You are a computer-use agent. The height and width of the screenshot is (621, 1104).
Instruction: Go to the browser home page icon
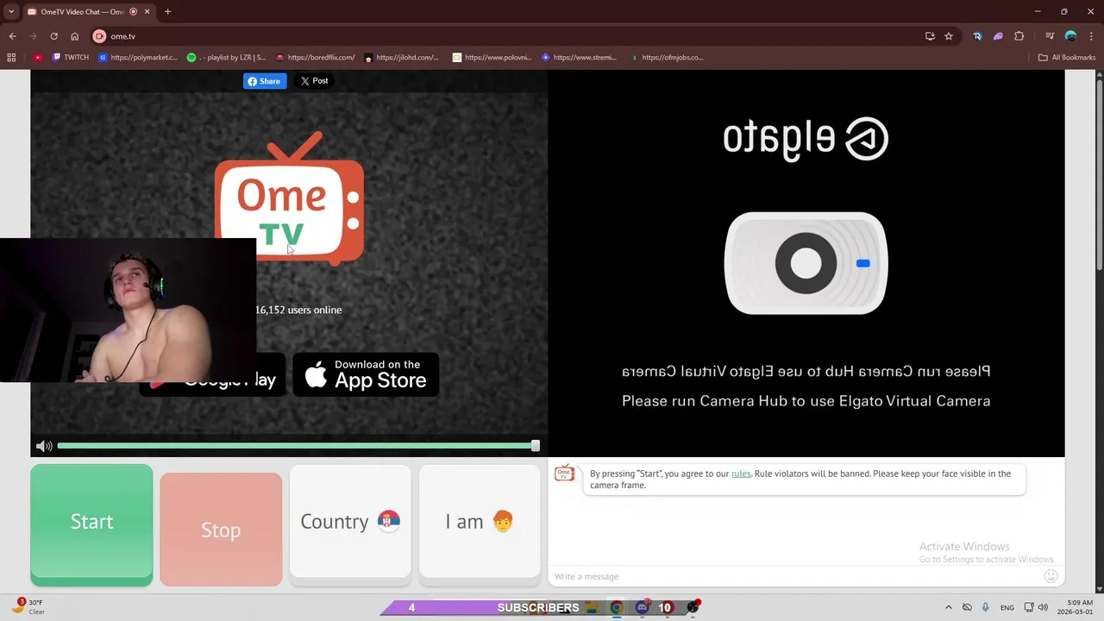74,36
